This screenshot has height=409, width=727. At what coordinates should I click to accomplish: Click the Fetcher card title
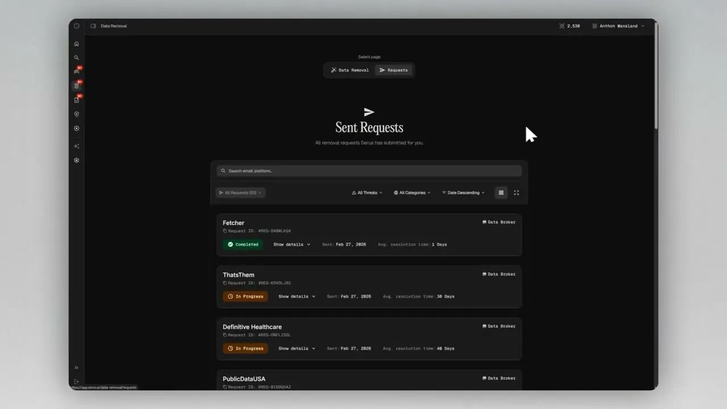click(233, 223)
